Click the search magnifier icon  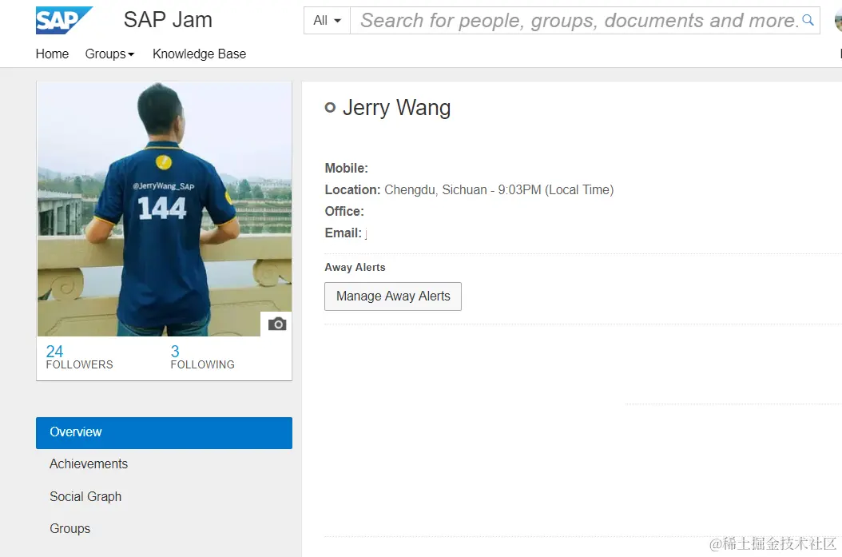pyautogui.click(x=808, y=21)
